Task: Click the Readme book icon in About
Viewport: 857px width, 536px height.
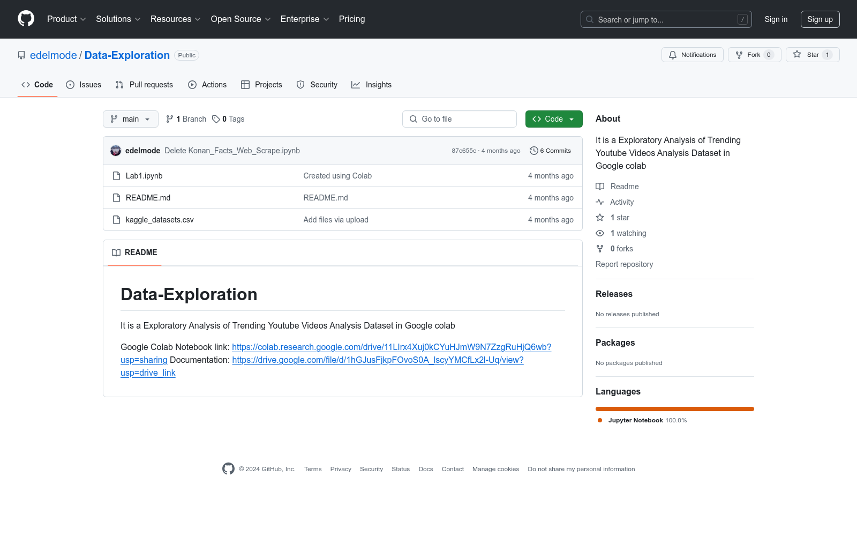Action: 600,187
